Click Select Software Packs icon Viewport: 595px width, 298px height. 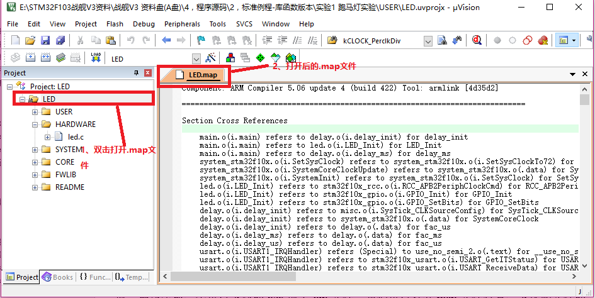[276, 58]
